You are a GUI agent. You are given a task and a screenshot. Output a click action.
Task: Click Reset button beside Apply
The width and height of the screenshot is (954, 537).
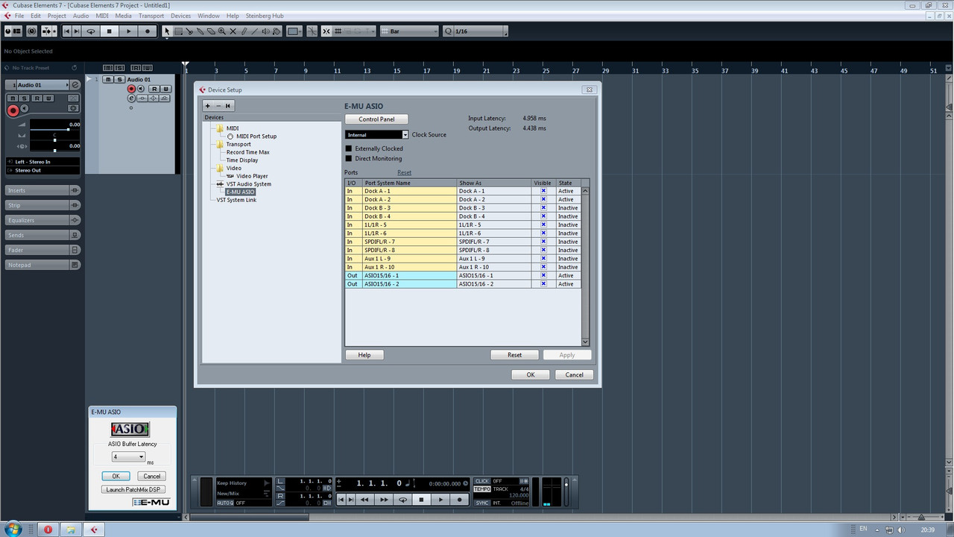(514, 355)
